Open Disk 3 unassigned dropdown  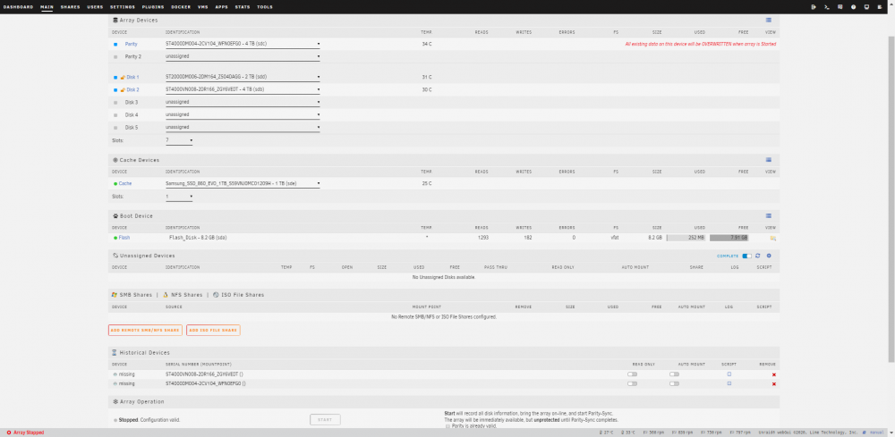242,102
